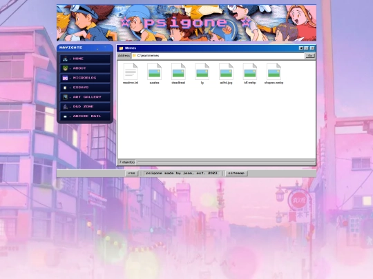The width and height of the screenshot is (373, 279).
Task: Select Essays in the navigation menu
Action: pos(85,87)
